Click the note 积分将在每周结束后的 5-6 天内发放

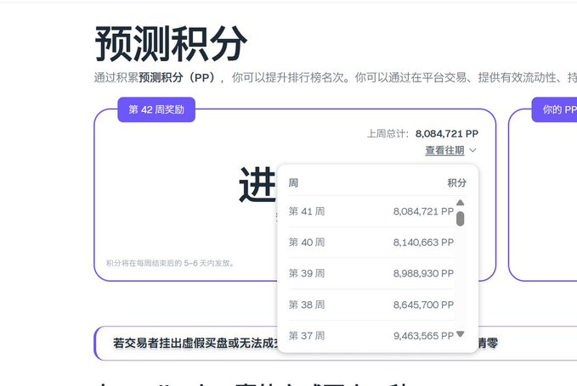(170, 263)
